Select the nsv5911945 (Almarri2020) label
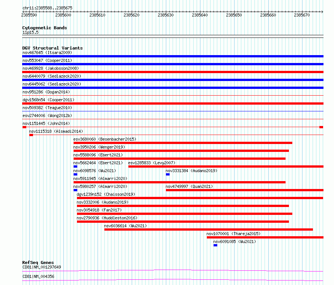334x285 pixels. pyautogui.click(x=100, y=178)
